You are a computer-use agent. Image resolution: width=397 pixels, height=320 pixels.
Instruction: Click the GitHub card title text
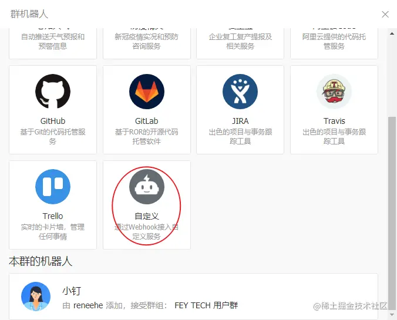click(53, 121)
